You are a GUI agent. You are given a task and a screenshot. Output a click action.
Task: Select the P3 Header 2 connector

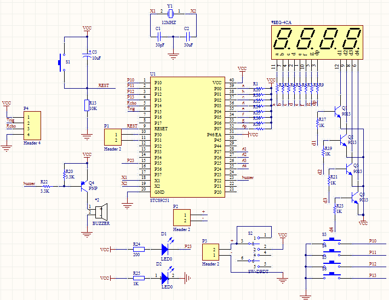point(211,252)
